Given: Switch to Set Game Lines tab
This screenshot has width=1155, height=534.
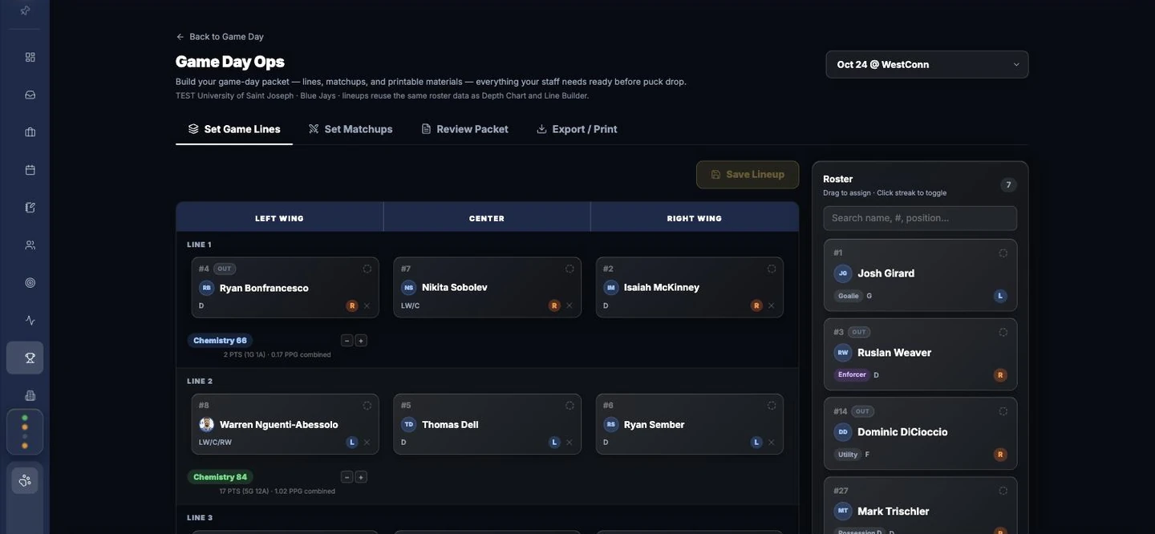Looking at the screenshot, I should coord(234,129).
